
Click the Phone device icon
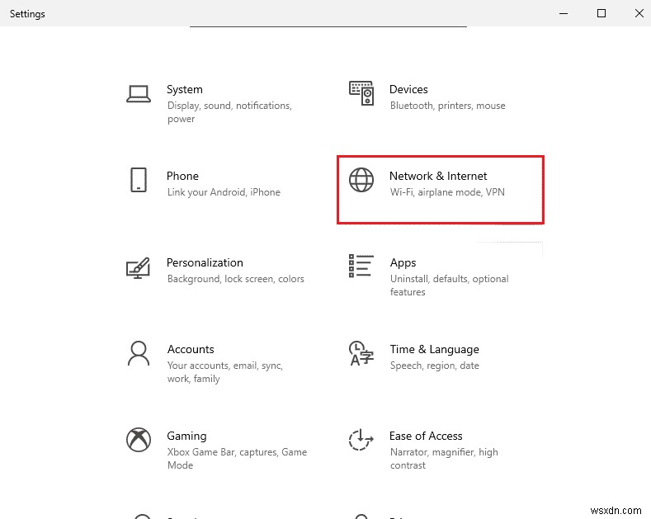[138, 180]
